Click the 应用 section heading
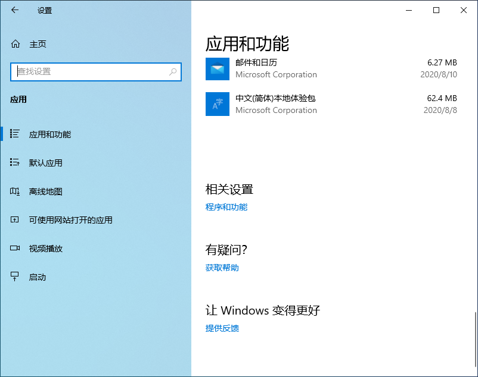The height and width of the screenshot is (377, 478). [18, 99]
